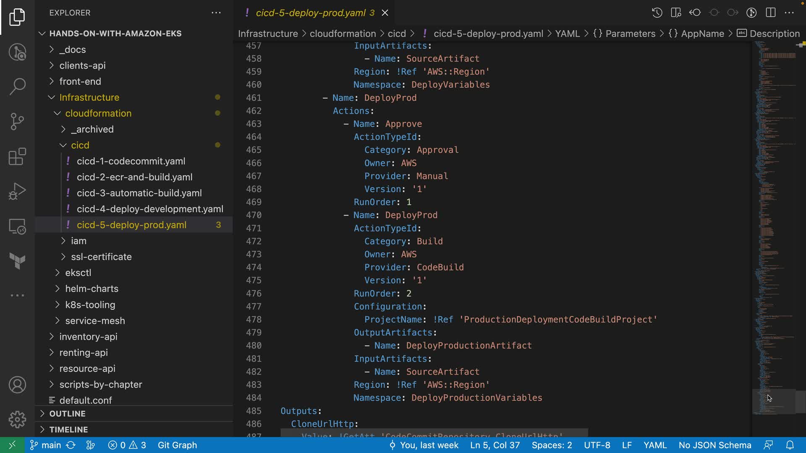Expand the OUTLINE section
Image resolution: width=806 pixels, height=453 pixels.
(x=67, y=414)
